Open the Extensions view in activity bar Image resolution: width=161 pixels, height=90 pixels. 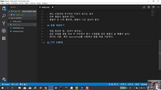point(4,38)
